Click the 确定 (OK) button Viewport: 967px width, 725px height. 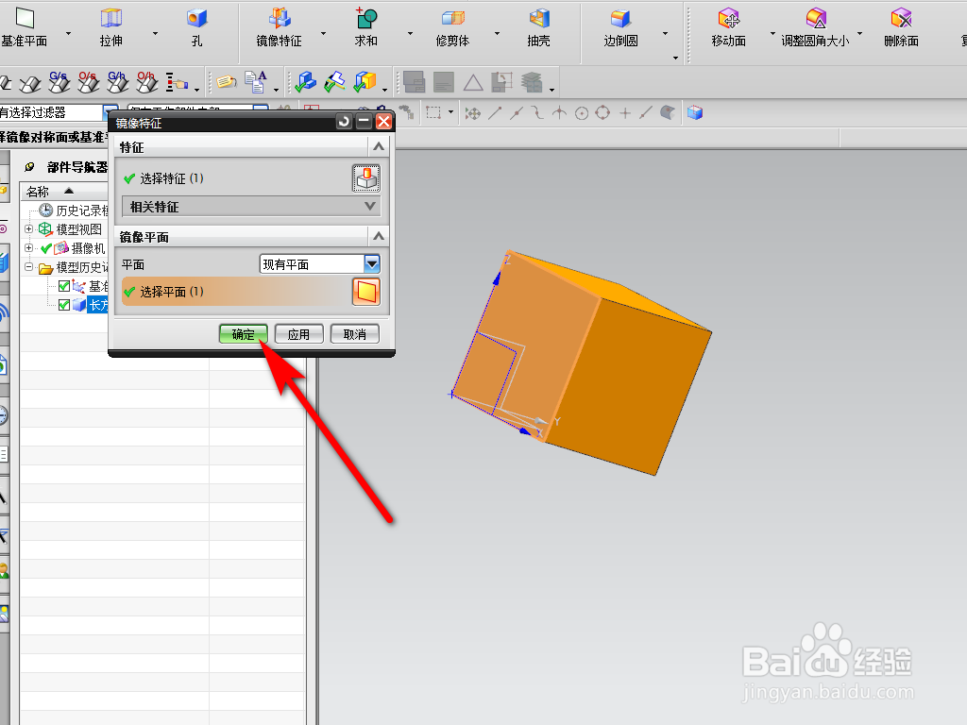[243, 334]
